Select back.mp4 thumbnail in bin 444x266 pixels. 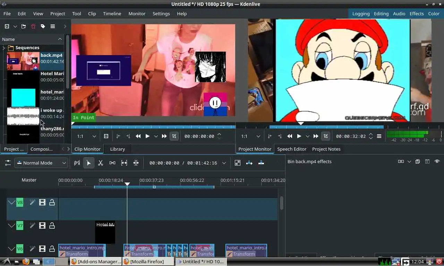(x=23, y=61)
